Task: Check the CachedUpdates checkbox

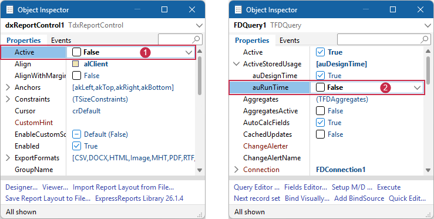Action: 320,134
